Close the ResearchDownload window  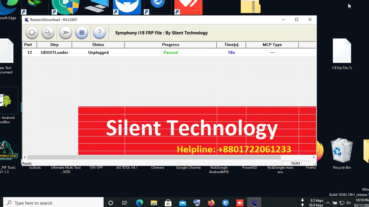pyautogui.click(x=310, y=20)
